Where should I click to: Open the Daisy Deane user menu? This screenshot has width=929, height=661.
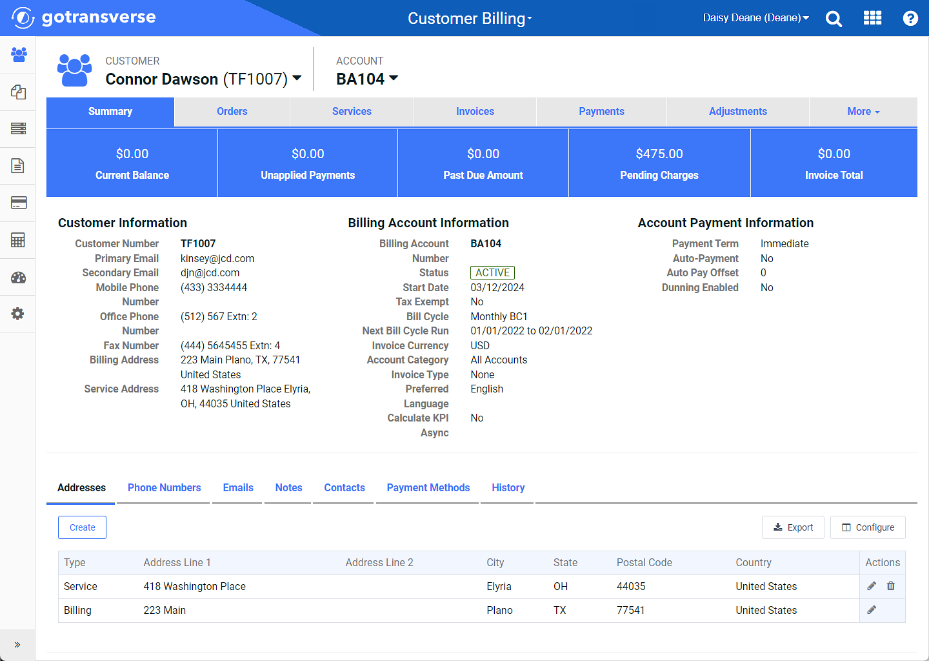coord(755,18)
